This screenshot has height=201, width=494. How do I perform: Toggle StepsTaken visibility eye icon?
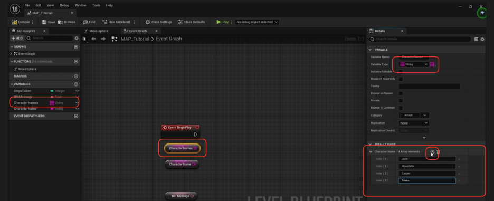77,91
